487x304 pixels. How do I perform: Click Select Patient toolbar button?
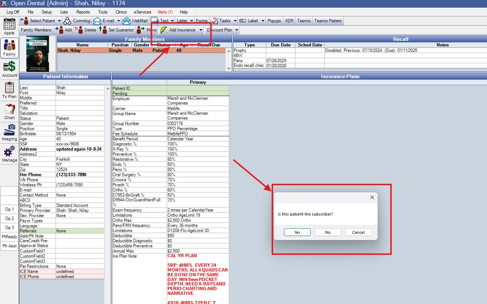[38, 21]
